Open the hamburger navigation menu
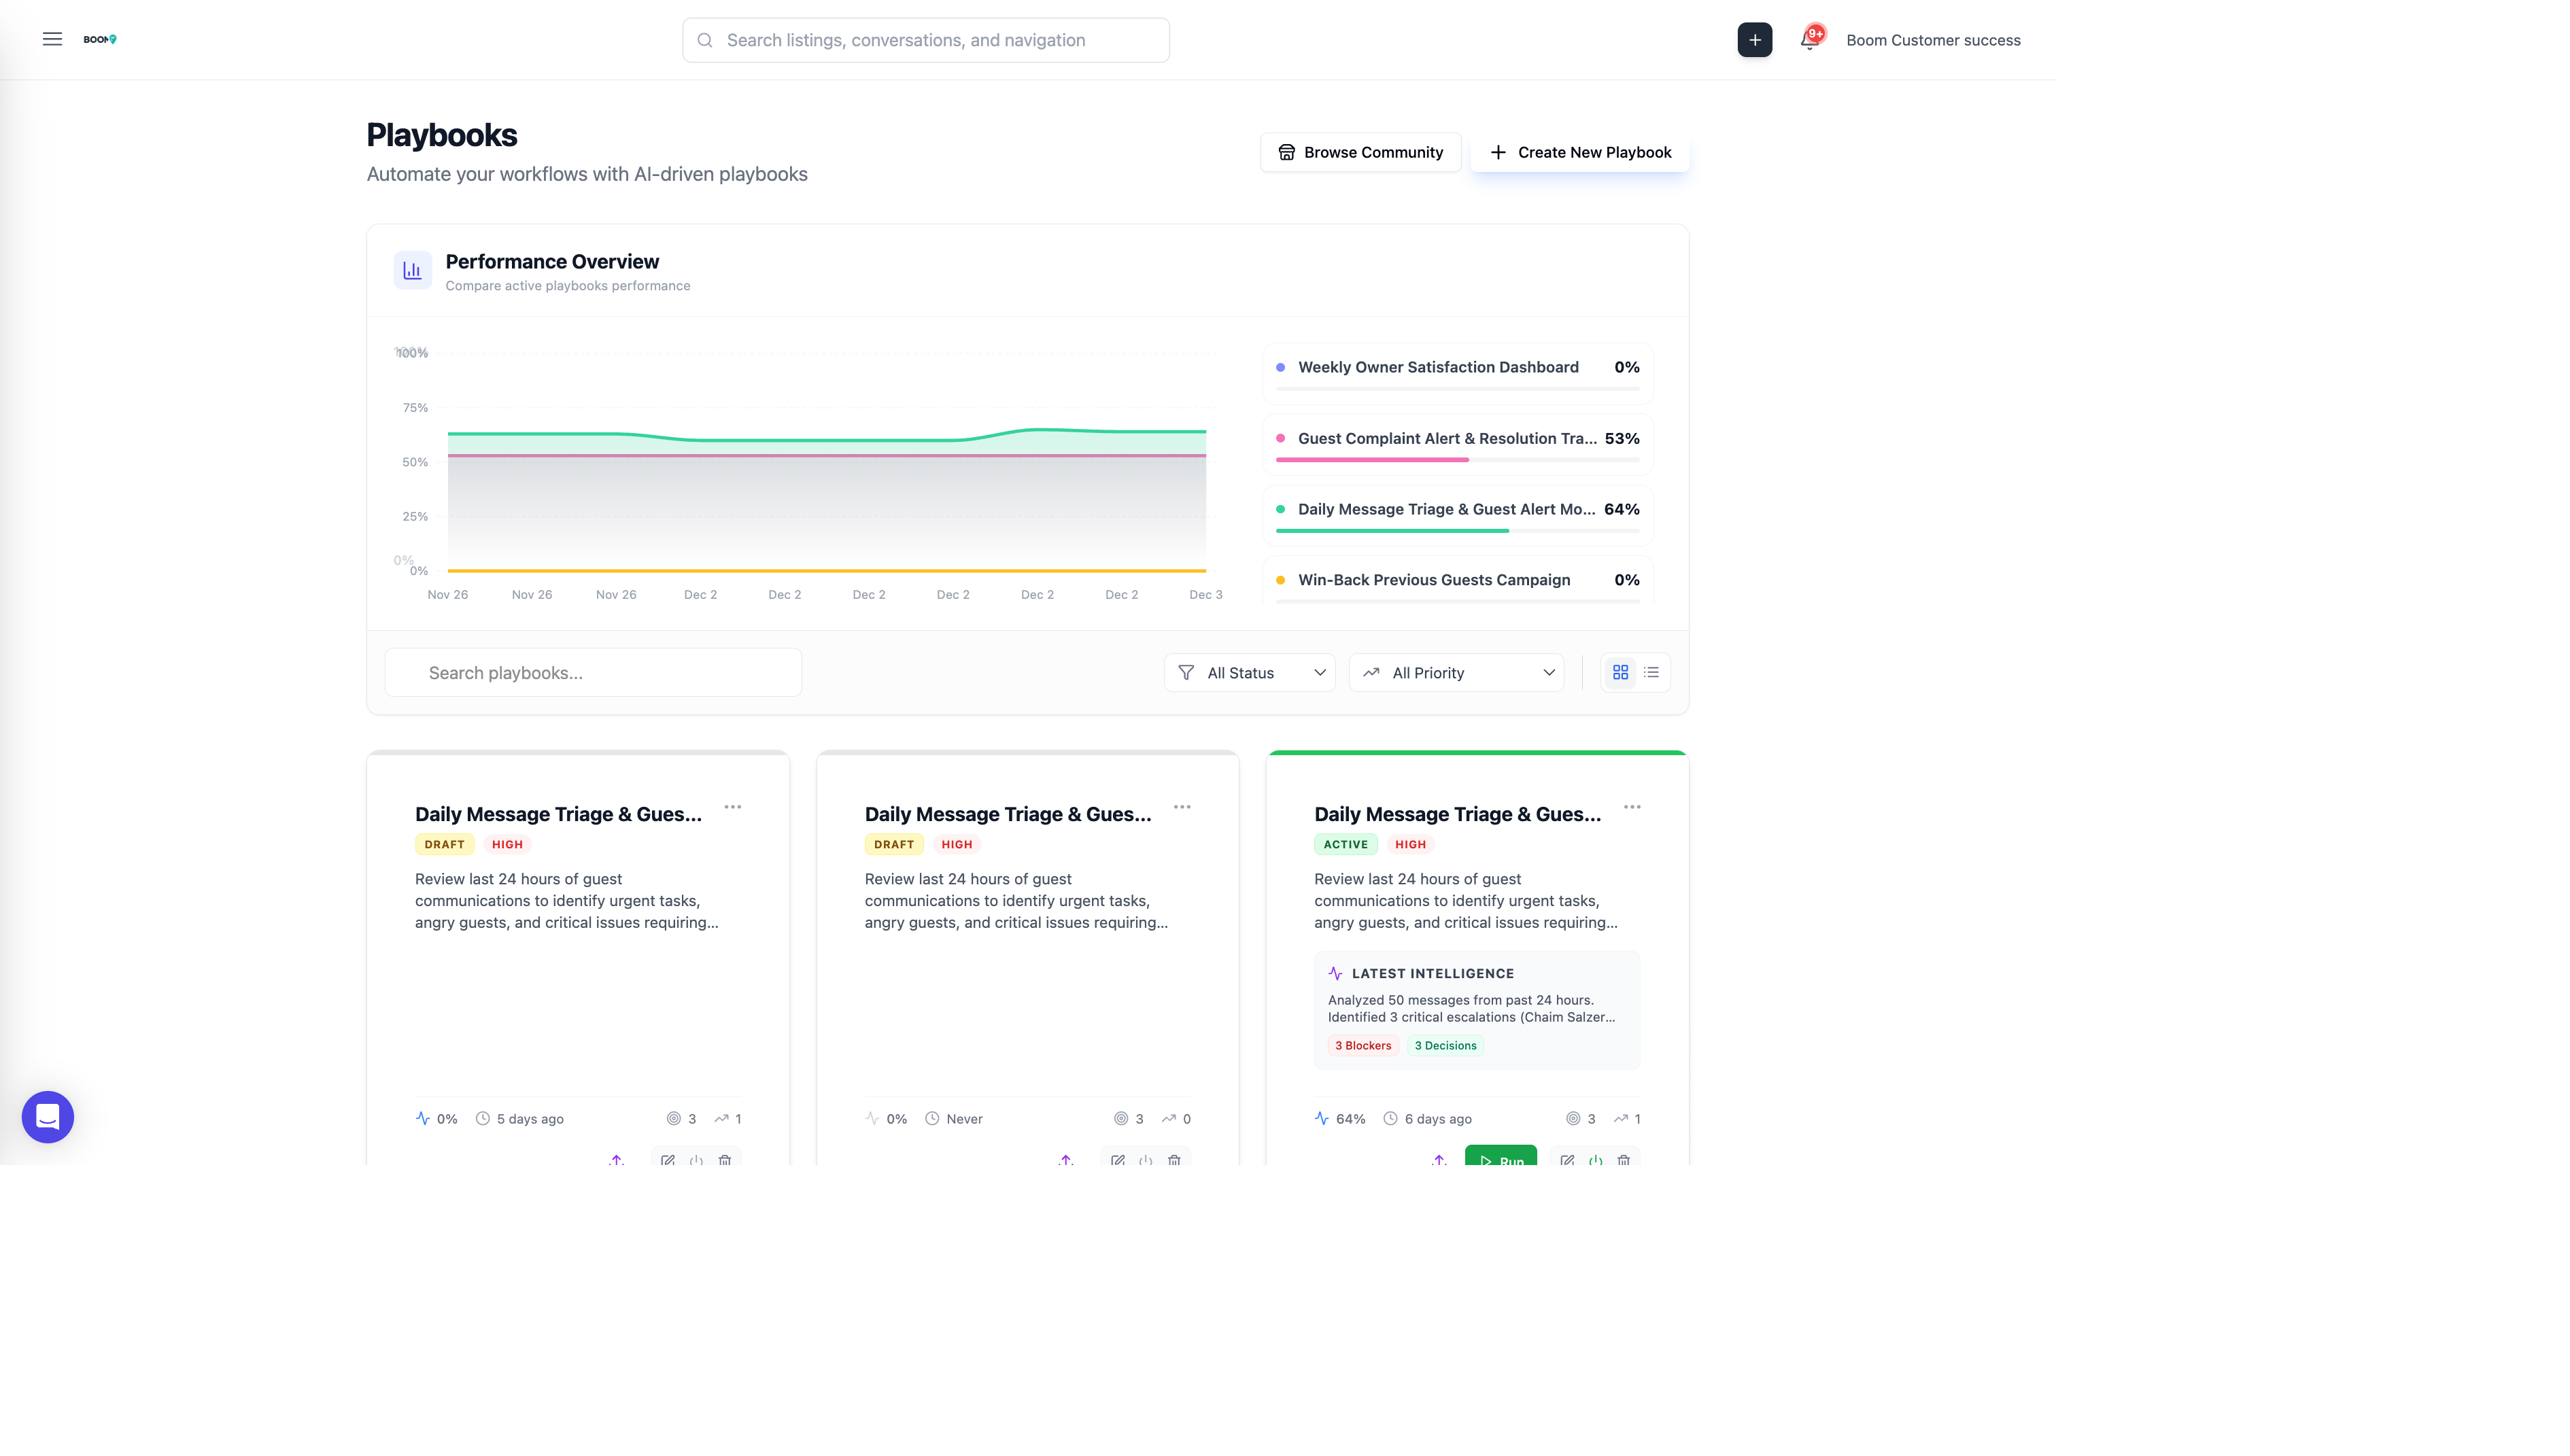Screen dimensions: 2570x1456 tap(52, 39)
